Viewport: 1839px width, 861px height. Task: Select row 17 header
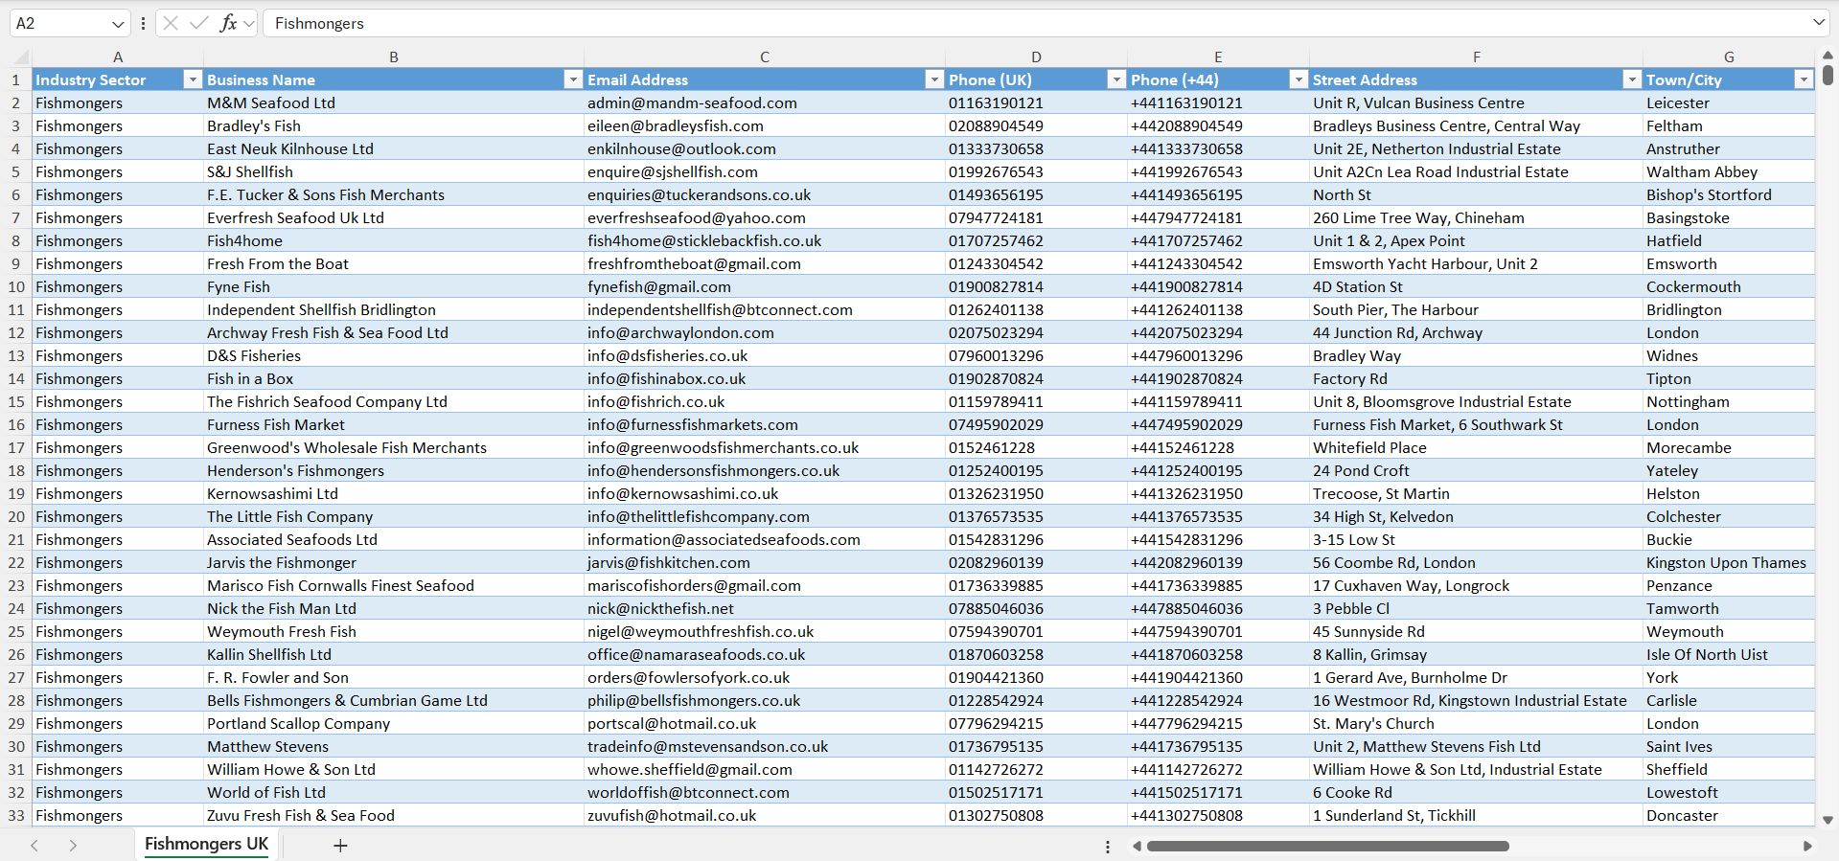click(16, 447)
